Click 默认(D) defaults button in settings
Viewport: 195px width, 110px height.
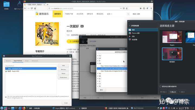pos(173,92)
